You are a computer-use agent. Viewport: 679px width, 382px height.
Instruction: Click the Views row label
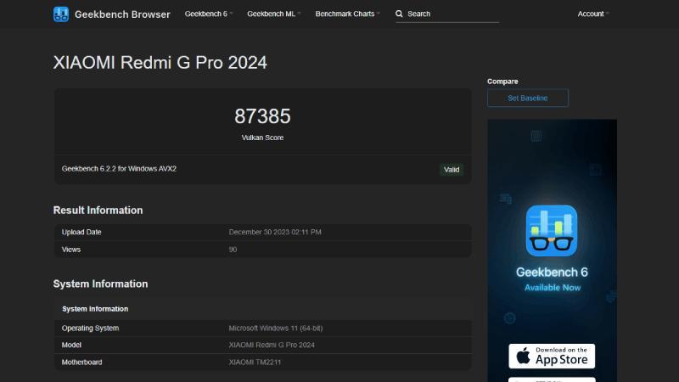point(71,250)
